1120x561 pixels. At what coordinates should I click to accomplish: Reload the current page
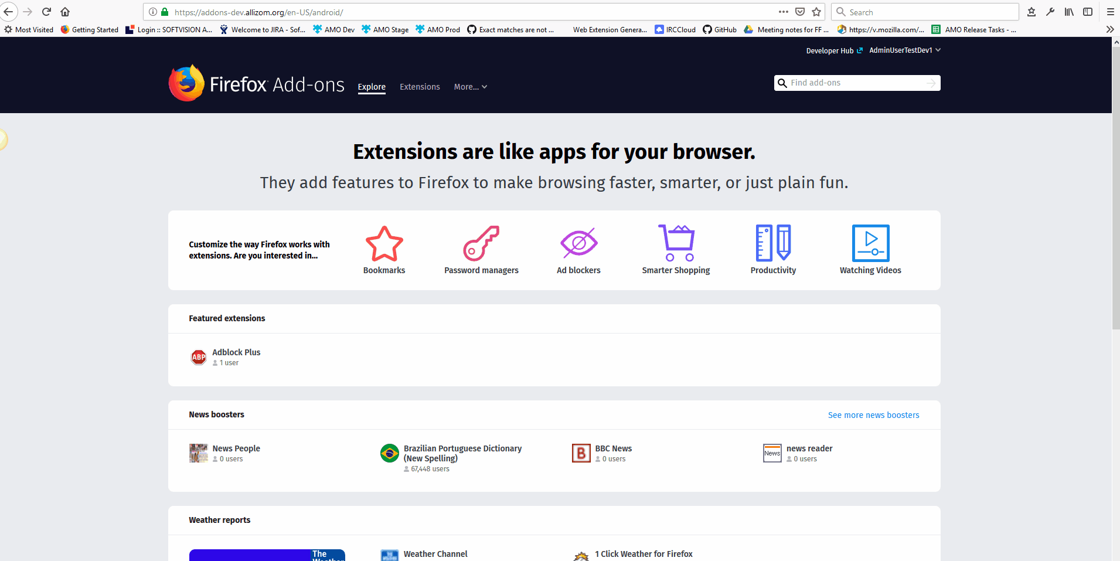47,12
